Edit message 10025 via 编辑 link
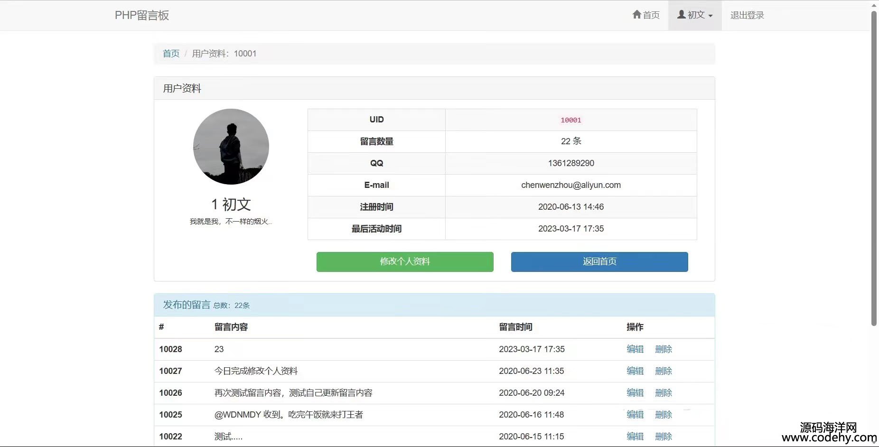 click(x=635, y=415)
